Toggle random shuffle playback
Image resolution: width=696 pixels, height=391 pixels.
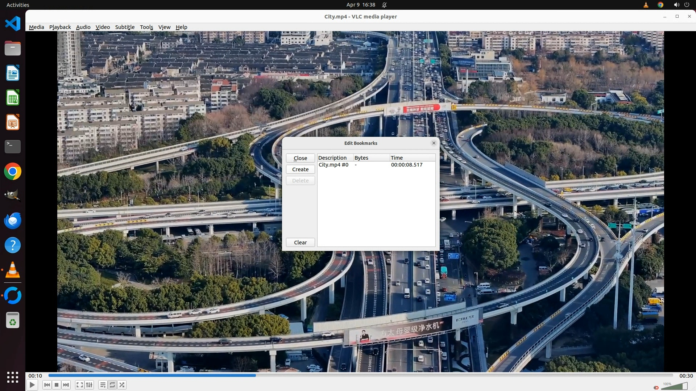(122, 385)
